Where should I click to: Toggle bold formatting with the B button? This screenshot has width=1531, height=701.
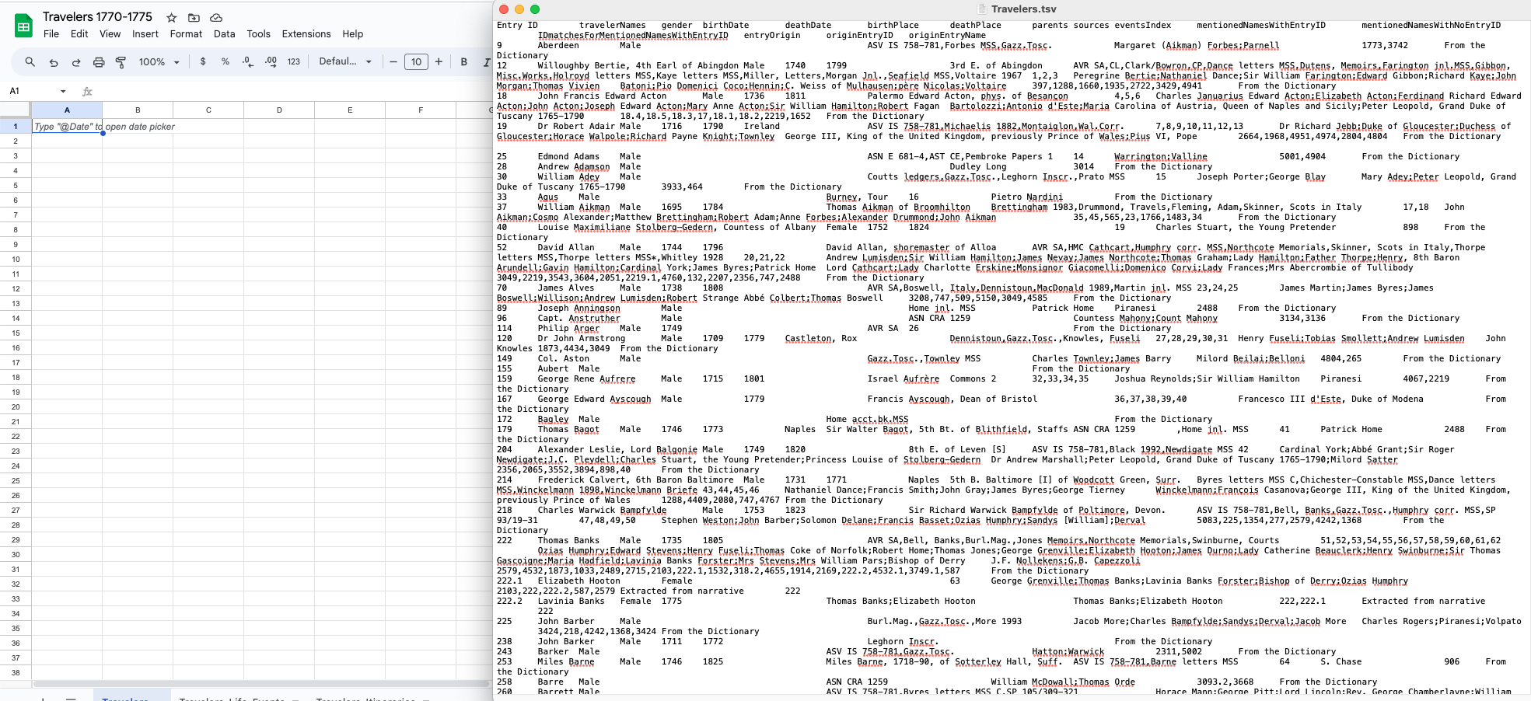(x=464, y=61)
